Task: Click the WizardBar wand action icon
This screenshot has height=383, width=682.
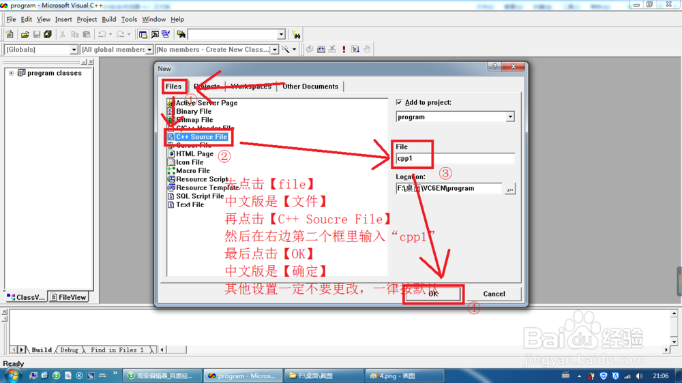Action: [x=286, y=49]
